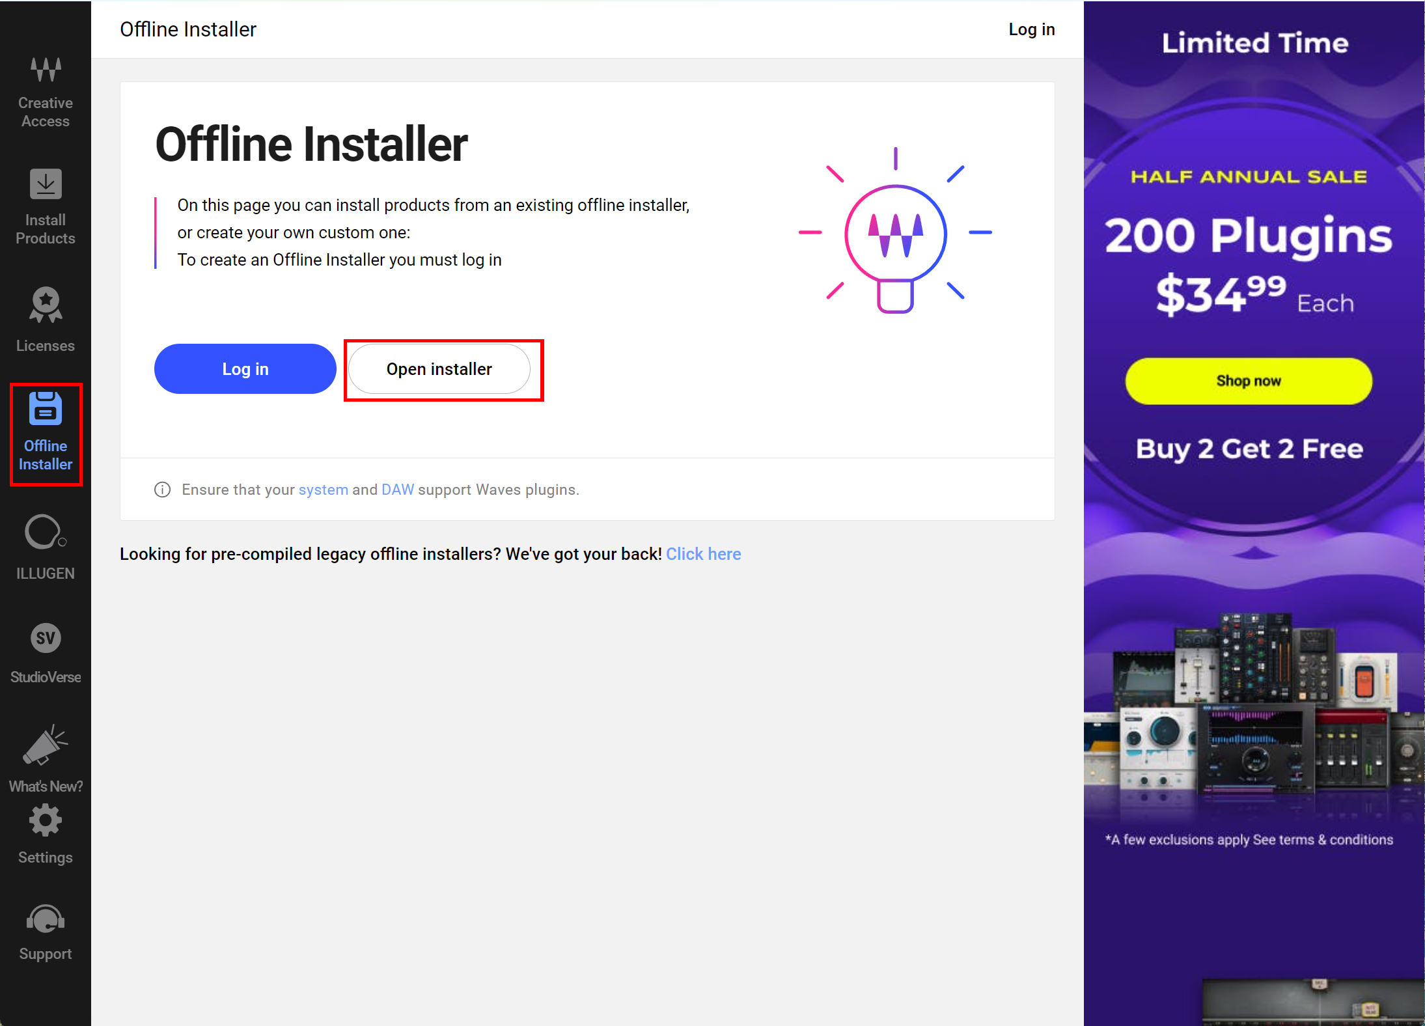Screen dimensions: 1425x1026
Task: Click the exclusions terms & conditions text
Action: [1249, 840]
